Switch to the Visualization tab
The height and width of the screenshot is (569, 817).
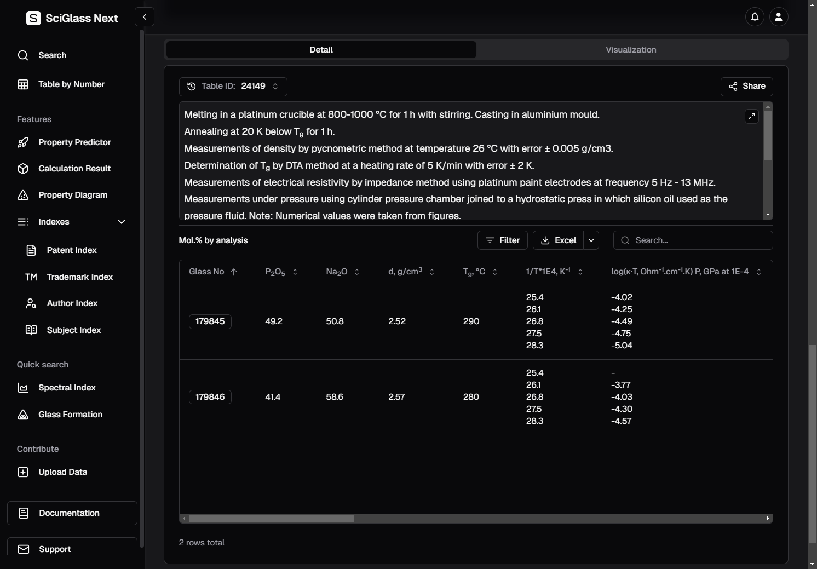631,50
